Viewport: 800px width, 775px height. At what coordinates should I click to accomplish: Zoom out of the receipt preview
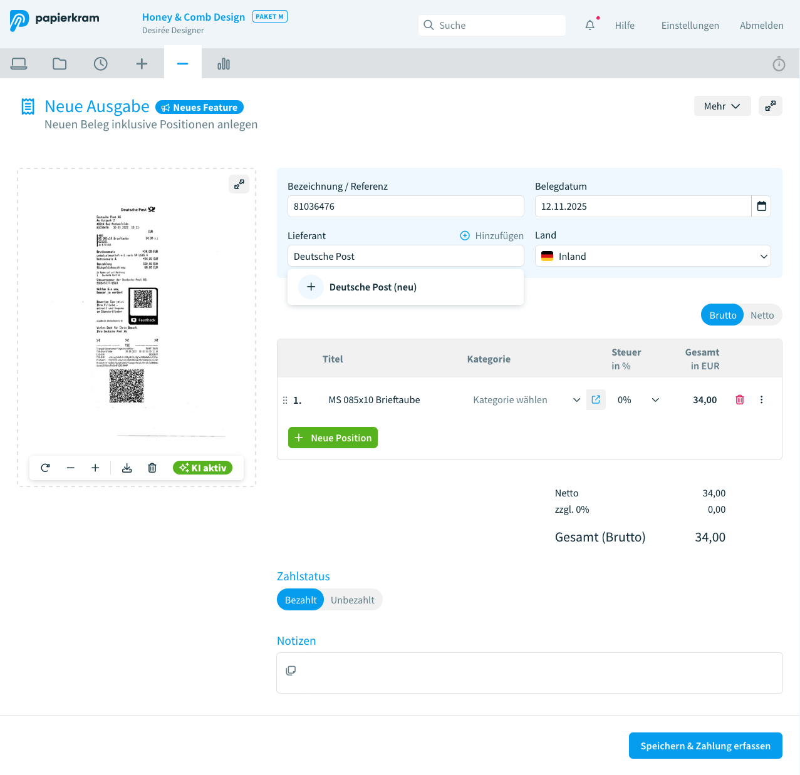click(x=70, y=468)
